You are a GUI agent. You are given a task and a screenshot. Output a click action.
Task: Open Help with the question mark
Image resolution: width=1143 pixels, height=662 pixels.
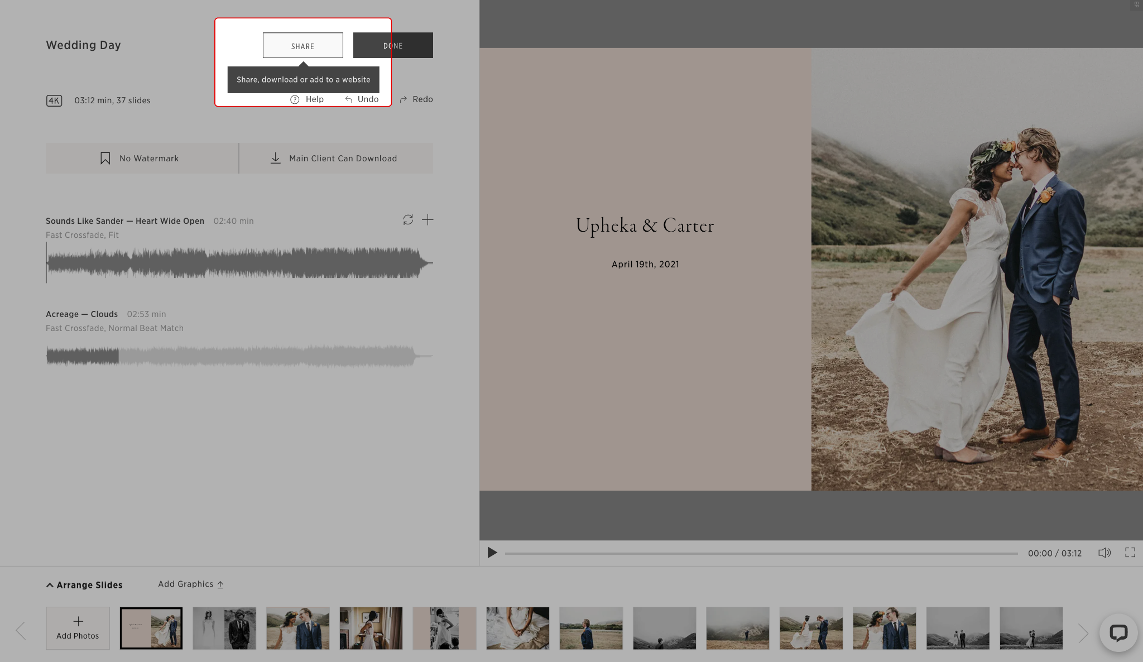pyautogui.click(x=307, y=99)
